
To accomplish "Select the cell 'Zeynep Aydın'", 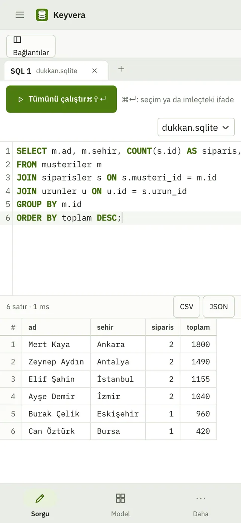I will click(56, 362).
